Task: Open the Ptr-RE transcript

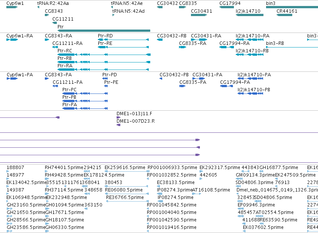Action: click(x=123, y=47)
